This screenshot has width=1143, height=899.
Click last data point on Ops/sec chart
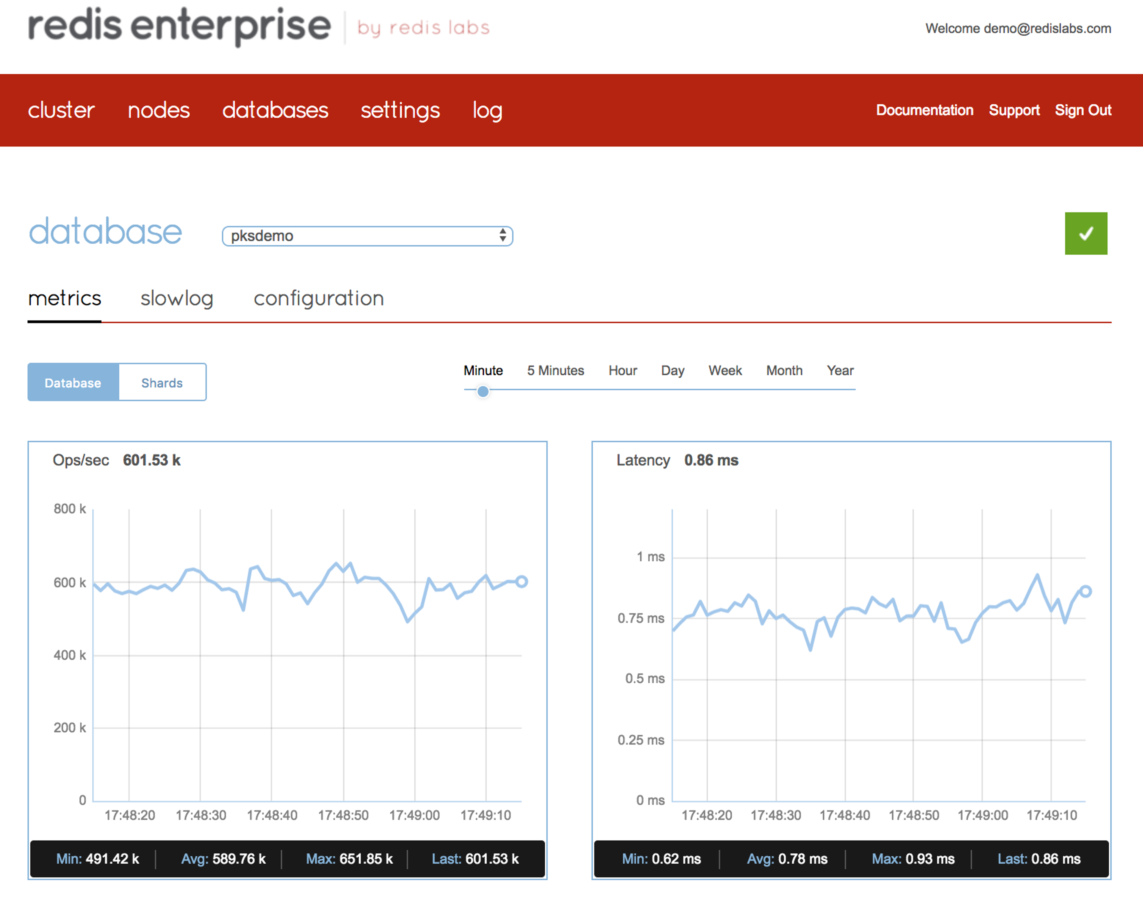[521, 581]
